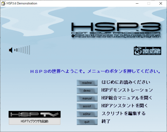Image resolution: width=167 pixels, height=132 pixels.
Task: Open the assist button
Action: (87, 106)
